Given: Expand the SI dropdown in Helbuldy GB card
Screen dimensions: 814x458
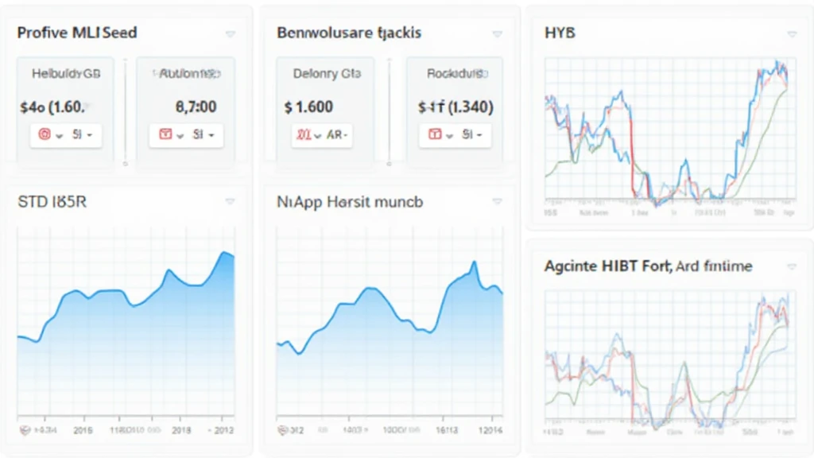Looking at the screenshot, I should [x=82, y=135].
